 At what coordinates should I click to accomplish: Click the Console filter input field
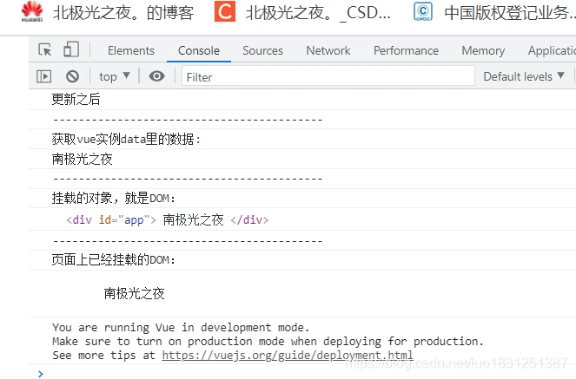pyautogui.click(x=328, y=76)
